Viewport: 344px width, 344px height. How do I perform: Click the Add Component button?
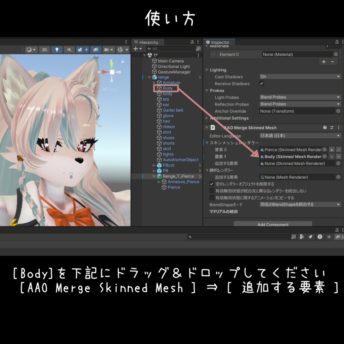point(273,224)
